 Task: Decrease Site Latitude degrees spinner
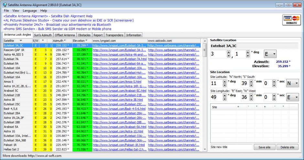click(224, 85)
